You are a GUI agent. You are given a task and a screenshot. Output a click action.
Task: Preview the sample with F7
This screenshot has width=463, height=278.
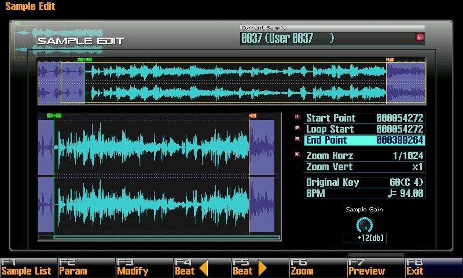click(376, 268)
